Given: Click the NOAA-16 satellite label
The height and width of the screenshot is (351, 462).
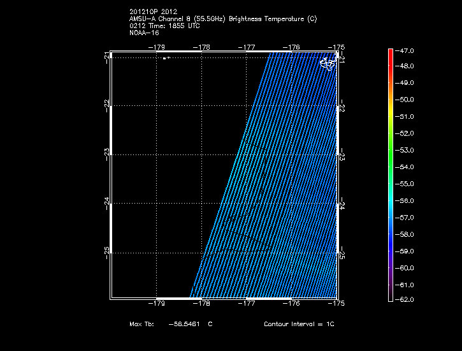Looking at the screenshot, I should point(144,33).
